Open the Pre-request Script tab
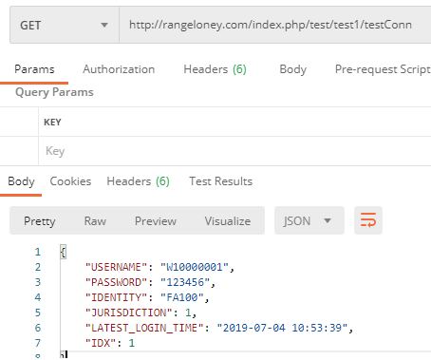 click(383, 69)
